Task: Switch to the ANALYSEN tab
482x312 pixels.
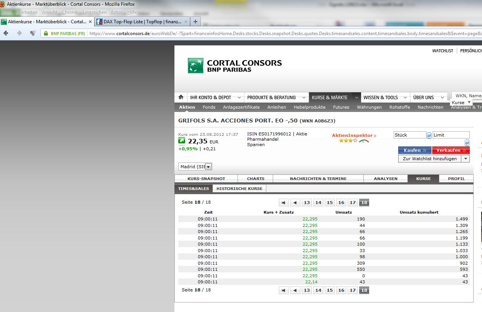Action: (x=386, y=179)
